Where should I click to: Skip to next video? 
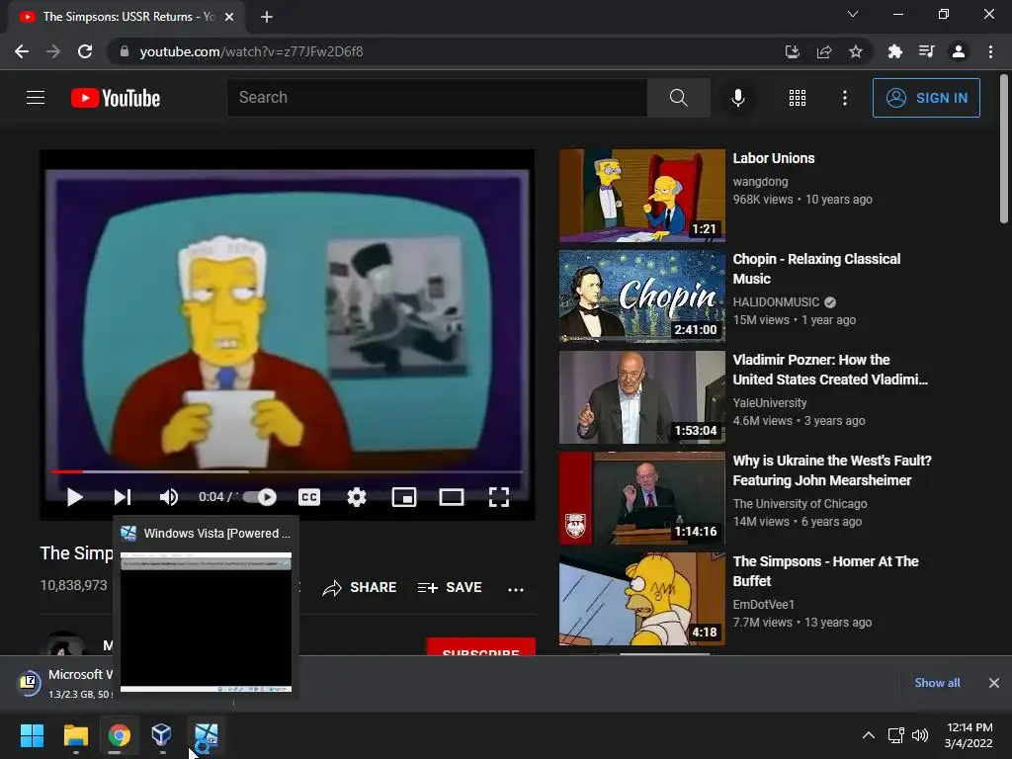pos(123,497)
